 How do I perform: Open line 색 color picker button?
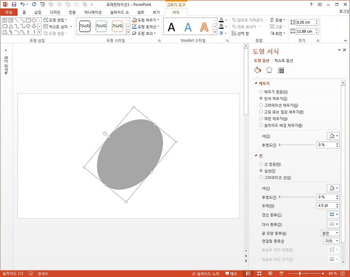(333, 188)
